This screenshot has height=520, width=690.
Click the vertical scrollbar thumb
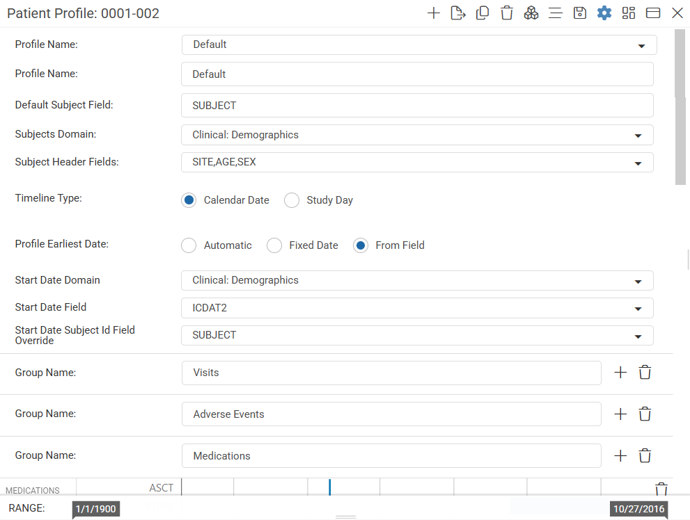(680, 107)
